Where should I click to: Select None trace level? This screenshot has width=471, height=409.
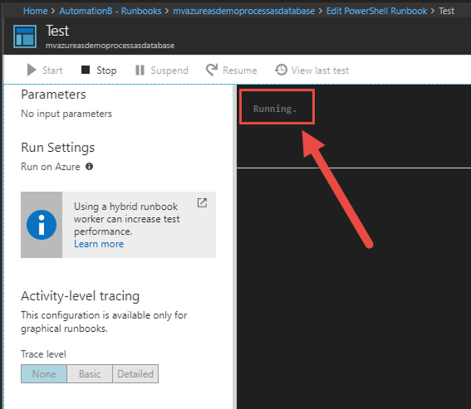(x=44, y=374)
